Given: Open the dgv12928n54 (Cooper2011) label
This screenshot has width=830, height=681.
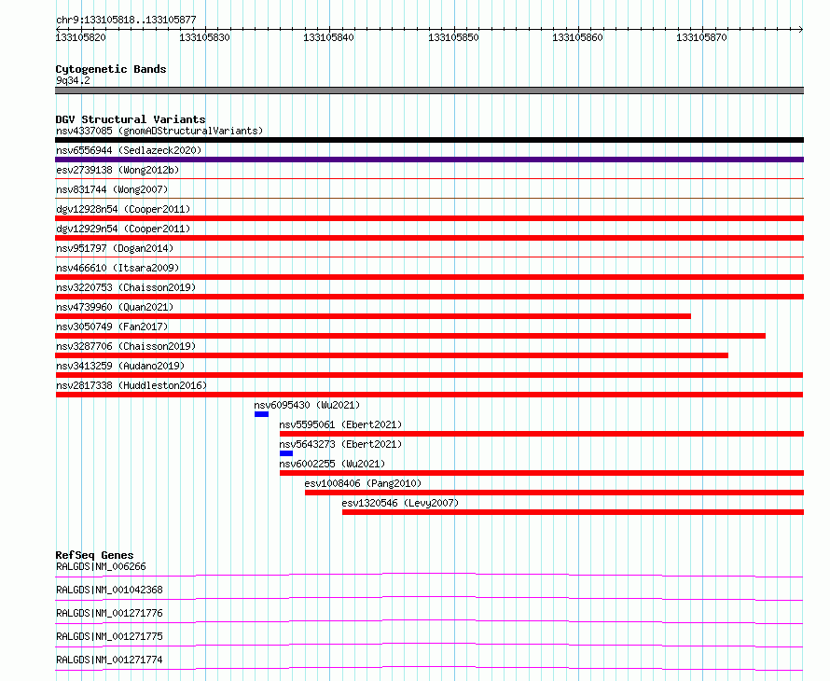Looking at the screenshot, I should click(x=123, y=209).
